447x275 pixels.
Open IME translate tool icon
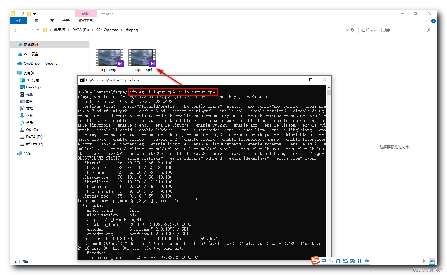coord(345,261)
